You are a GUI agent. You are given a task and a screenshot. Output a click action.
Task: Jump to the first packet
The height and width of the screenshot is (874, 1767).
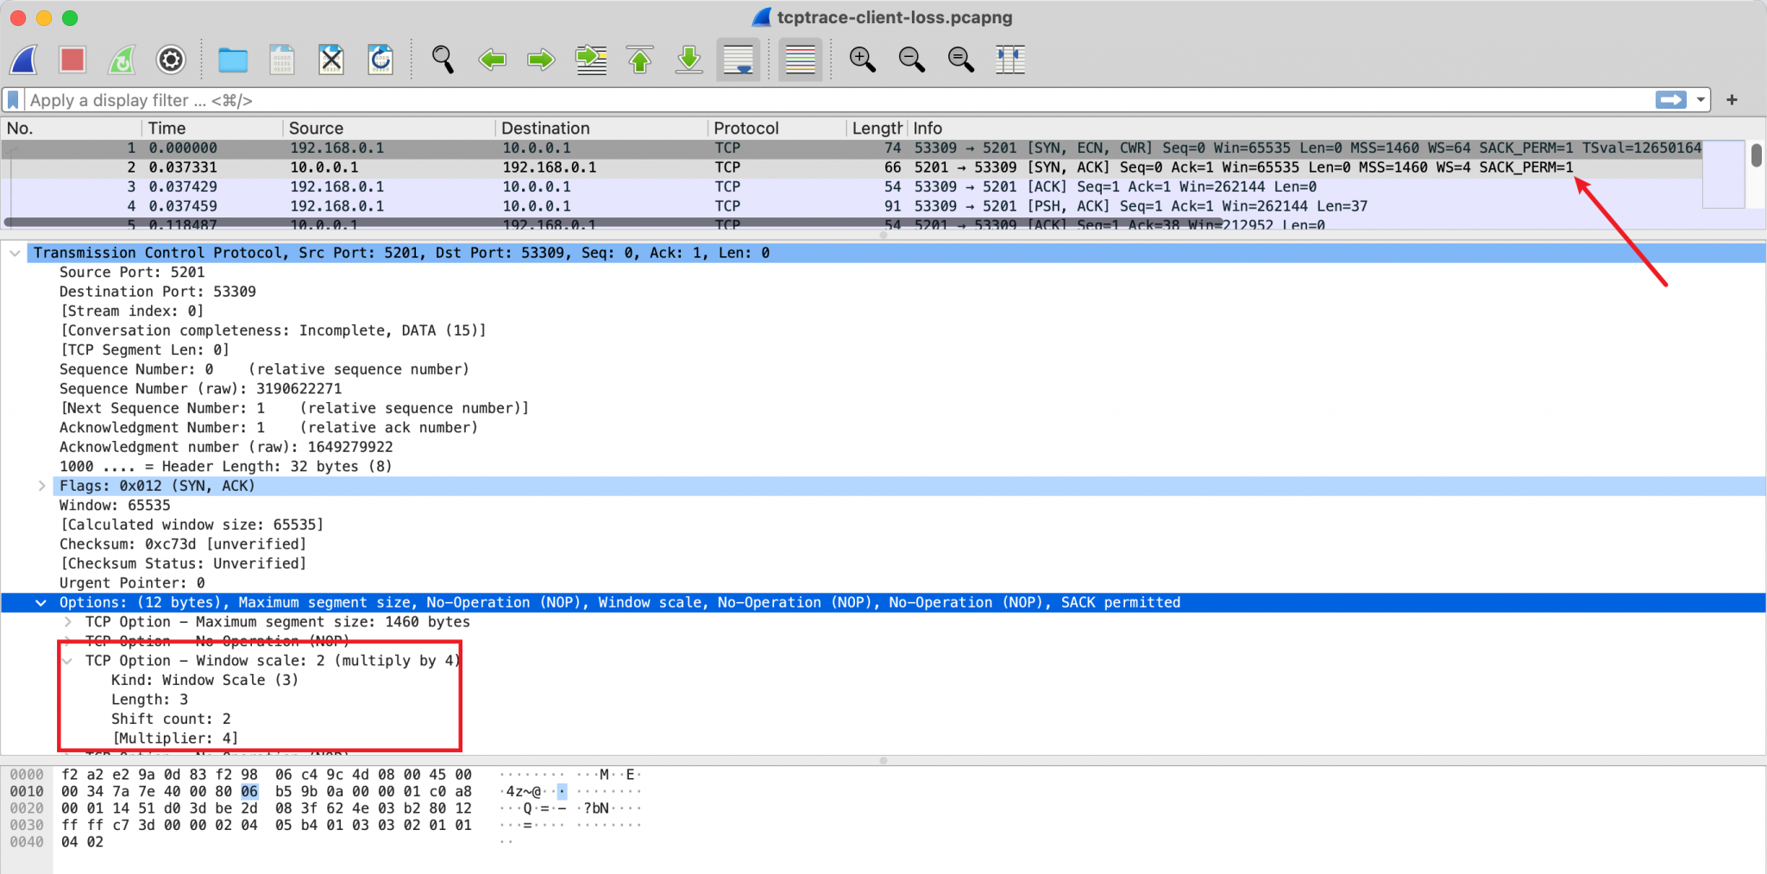640,60
